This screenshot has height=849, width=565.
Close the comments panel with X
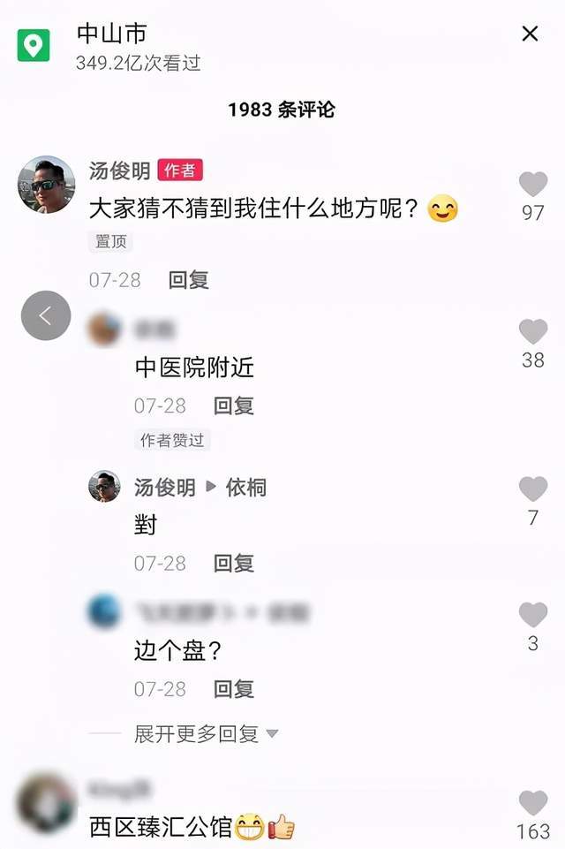click(x=530, y=34)
